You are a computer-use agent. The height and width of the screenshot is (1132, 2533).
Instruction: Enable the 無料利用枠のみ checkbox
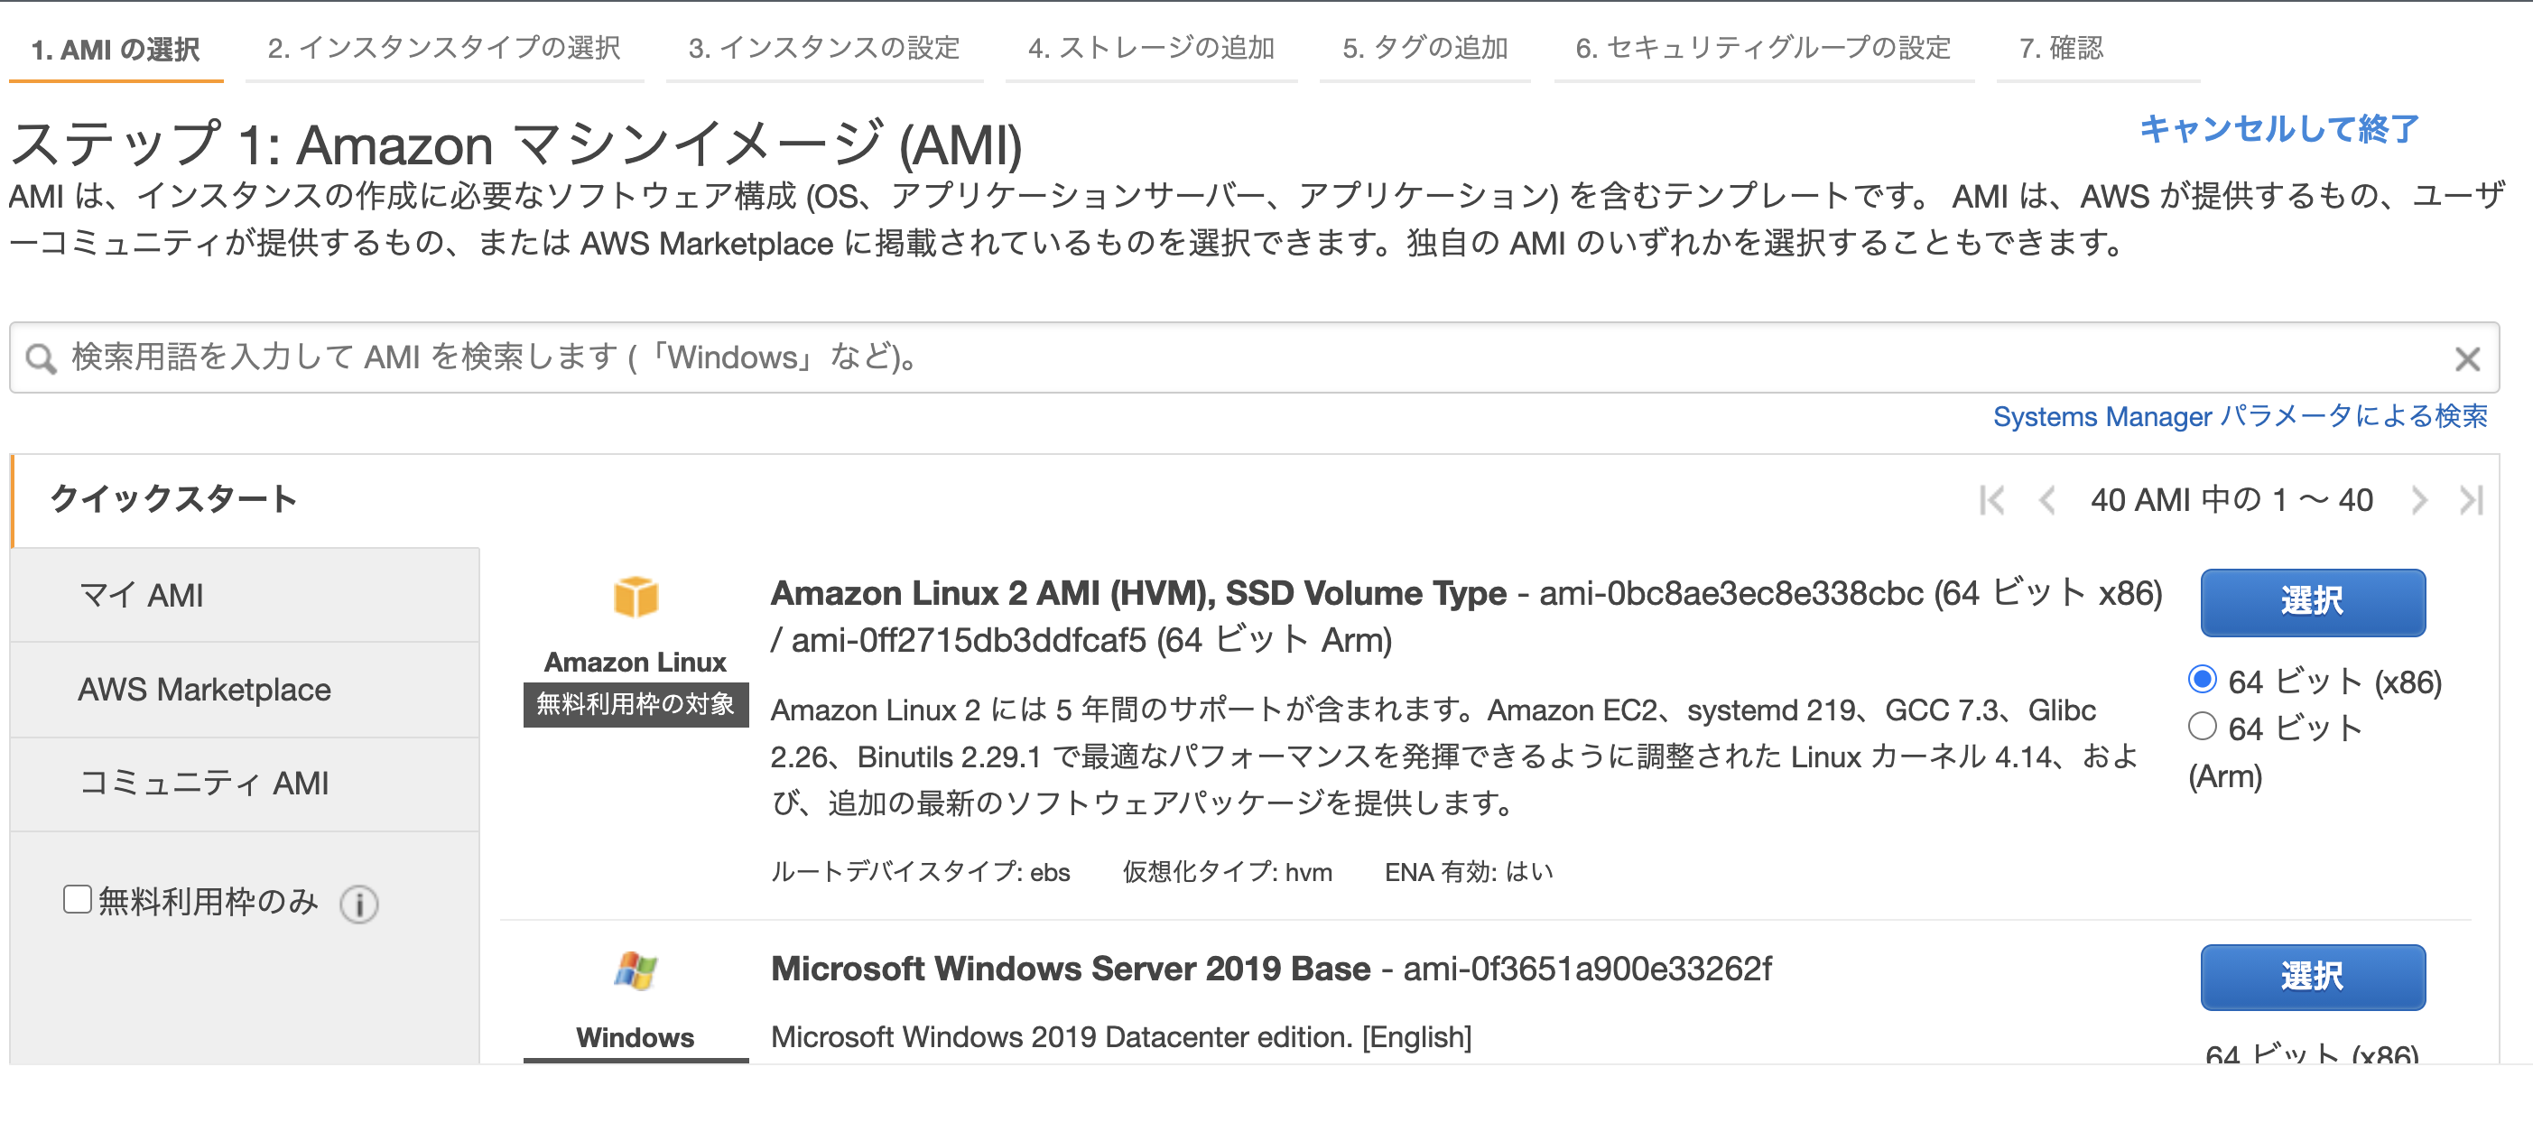pos(78,899)
